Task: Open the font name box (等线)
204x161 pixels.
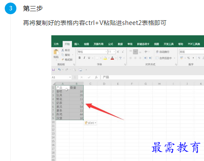Action: [x=92, y=52]
